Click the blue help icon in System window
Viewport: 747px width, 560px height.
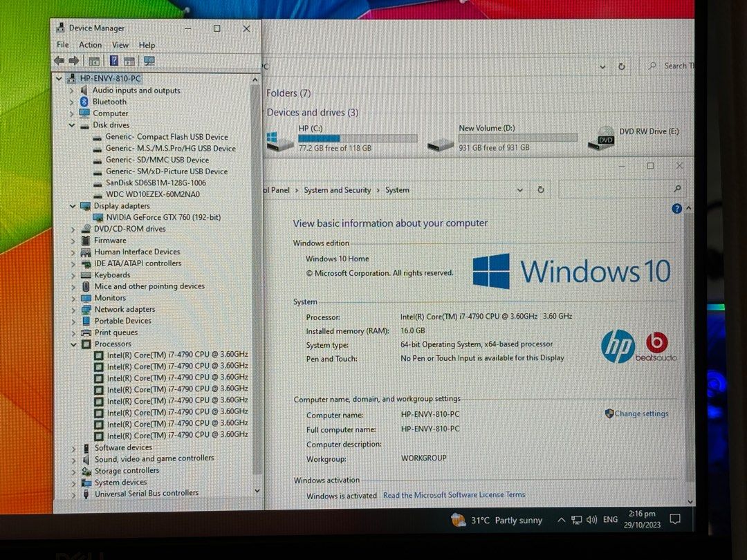tap(676, 209)
